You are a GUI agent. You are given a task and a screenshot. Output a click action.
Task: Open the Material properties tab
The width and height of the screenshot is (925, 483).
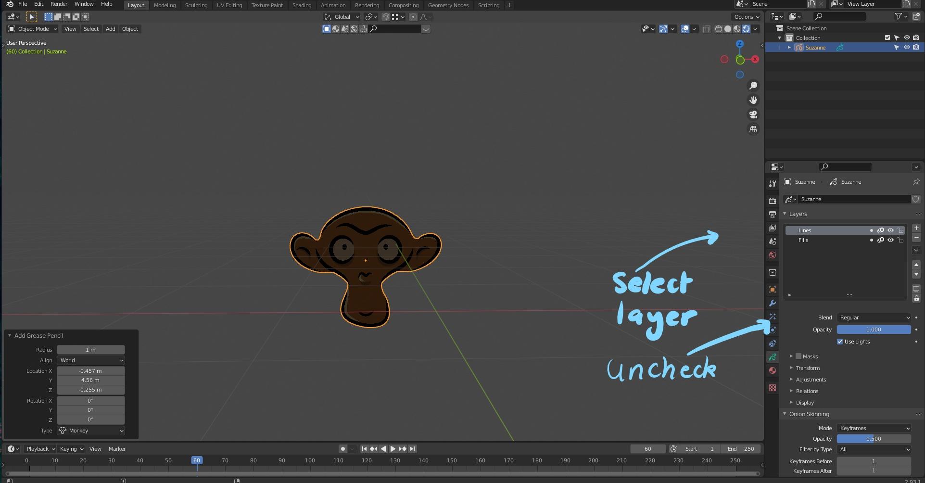click(772, 370)
